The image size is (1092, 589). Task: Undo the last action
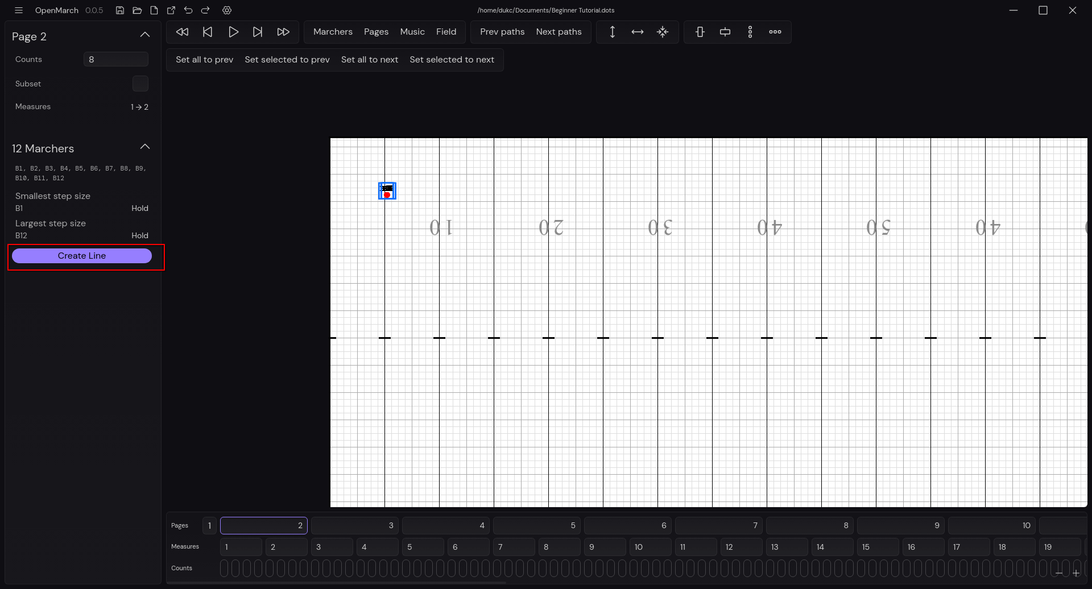188,10
